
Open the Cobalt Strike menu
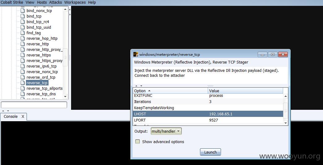pos(12,2)
